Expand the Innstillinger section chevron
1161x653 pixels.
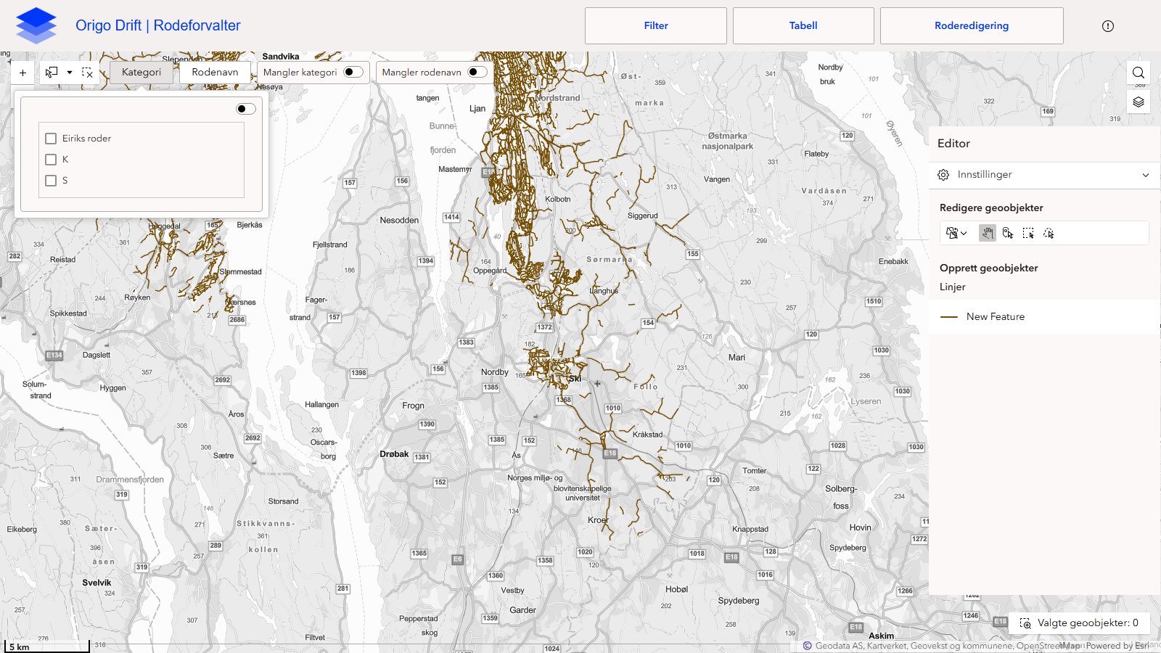tap(1146, 175)
